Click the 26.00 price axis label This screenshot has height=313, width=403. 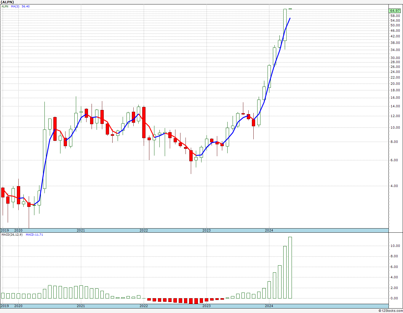tap(395, 67)
